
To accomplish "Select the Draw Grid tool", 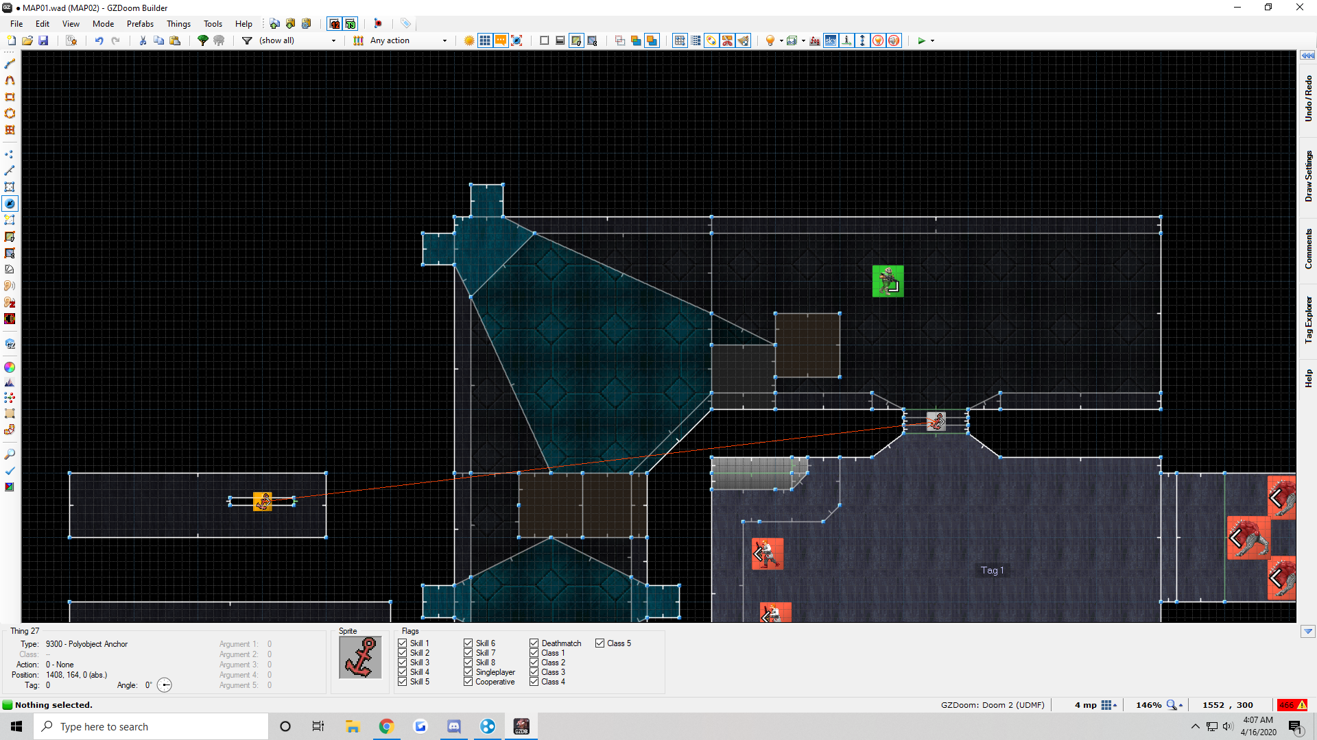I will point(10,129).
